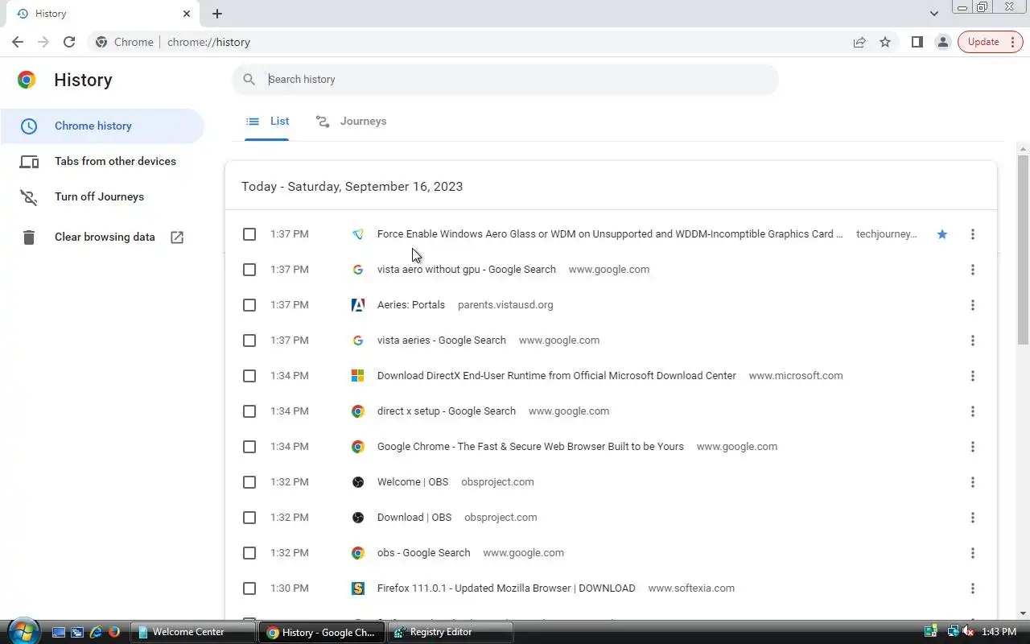Open more actions for techjourney Aero Glass entry
1030x644 pixels.
click(x=972, y=234)
